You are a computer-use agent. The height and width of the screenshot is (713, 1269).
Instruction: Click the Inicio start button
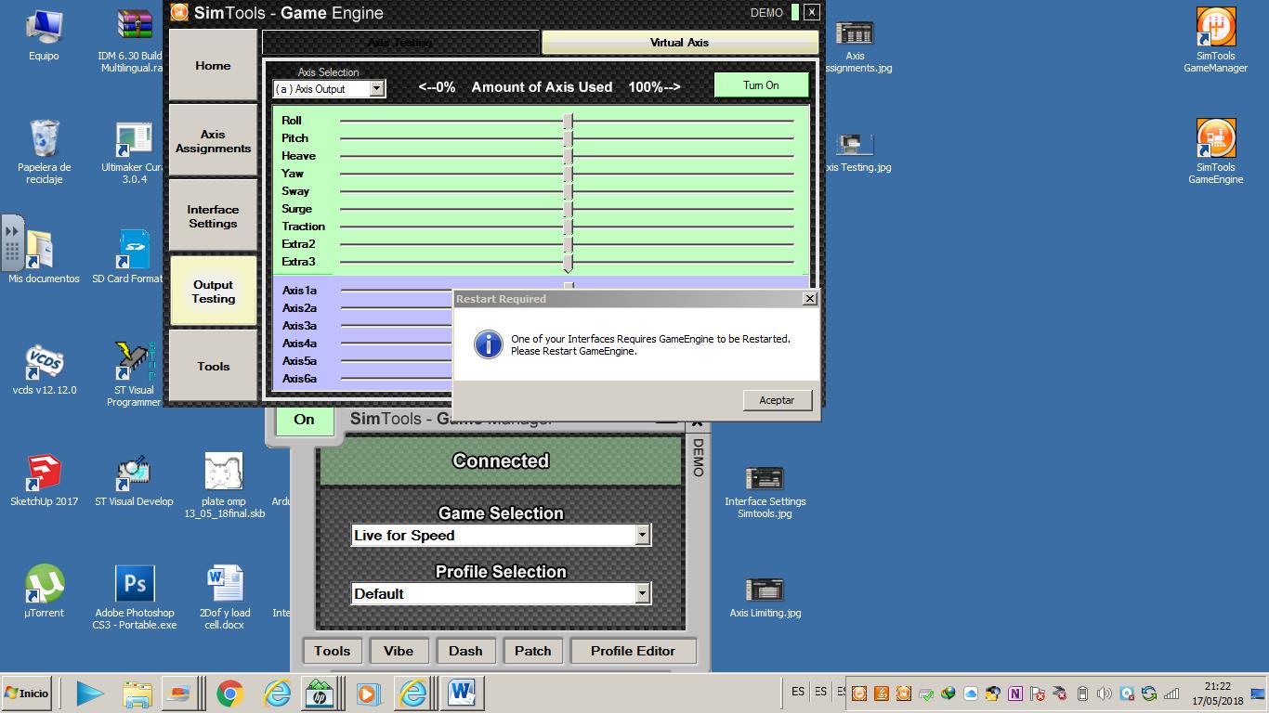pos(27,694)
